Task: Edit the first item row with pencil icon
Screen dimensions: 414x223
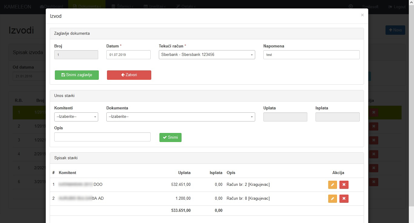Action: [332, 185]
